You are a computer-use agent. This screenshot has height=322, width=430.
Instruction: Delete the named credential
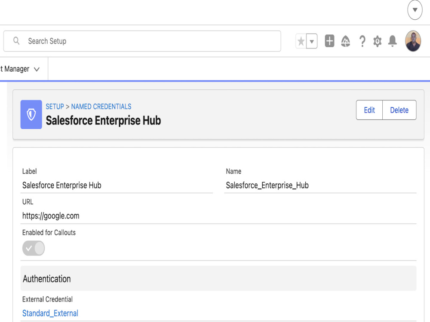point(399,110)
